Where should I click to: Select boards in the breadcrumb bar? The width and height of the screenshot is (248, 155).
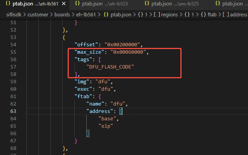click(x=62, y=14)
